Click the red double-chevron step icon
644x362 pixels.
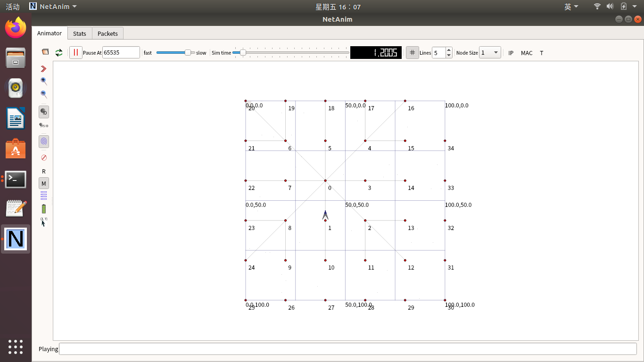pos(44,69)
